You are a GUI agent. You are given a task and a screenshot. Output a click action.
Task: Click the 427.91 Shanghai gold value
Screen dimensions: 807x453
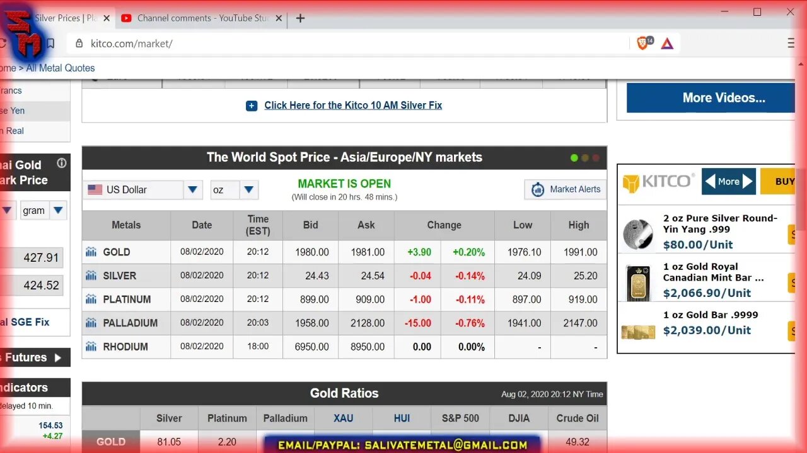coord(41,258)
